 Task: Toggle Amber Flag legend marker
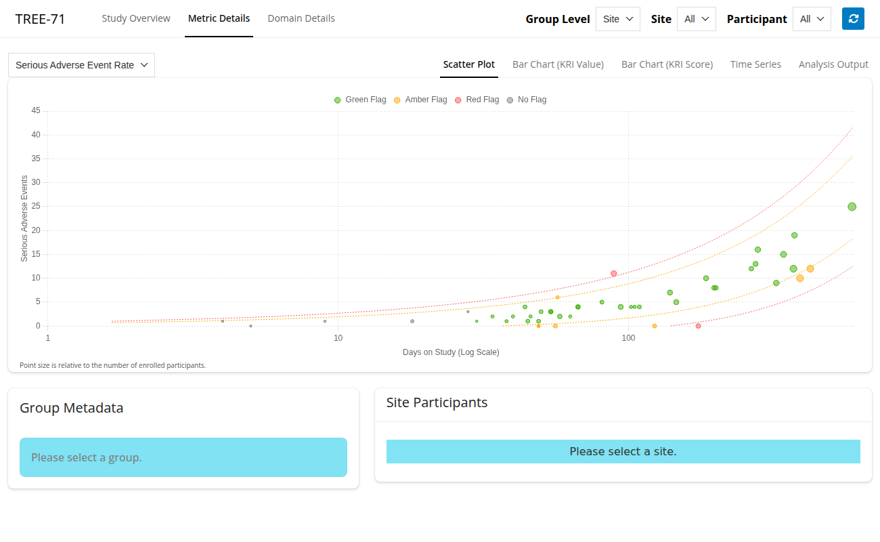[x=397, y=100]
